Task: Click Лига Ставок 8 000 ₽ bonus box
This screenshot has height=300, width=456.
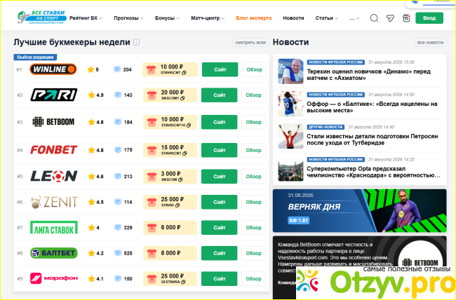Action: [x=170, y=228]
